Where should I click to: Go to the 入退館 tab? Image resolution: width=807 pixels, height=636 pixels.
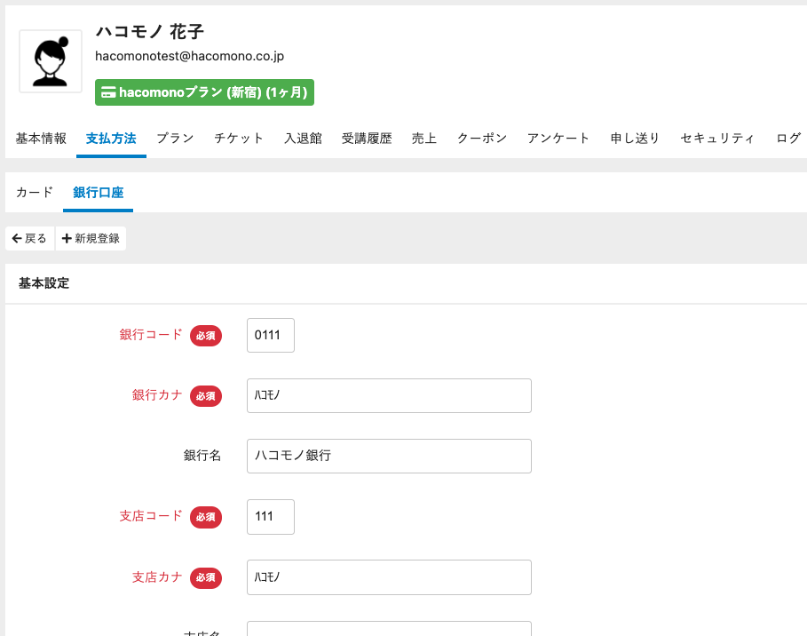click(303, 139)
